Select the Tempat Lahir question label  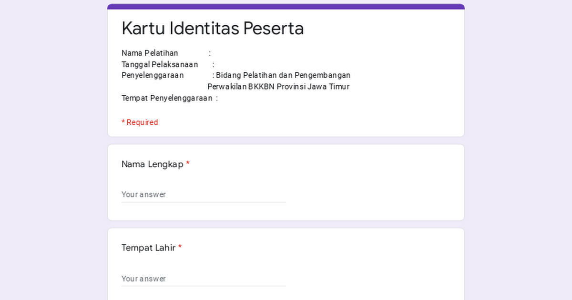pyautogui.click(x=148, y=248)
